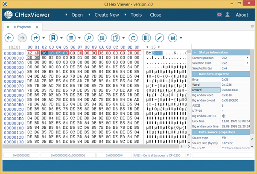Switch to the Fragment1 tab
Image resolution: width=257 pixels, height=174 pixels.
(x=21, y=27)
